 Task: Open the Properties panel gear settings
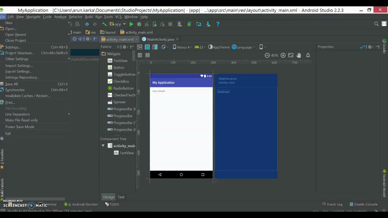pos(370,47)
